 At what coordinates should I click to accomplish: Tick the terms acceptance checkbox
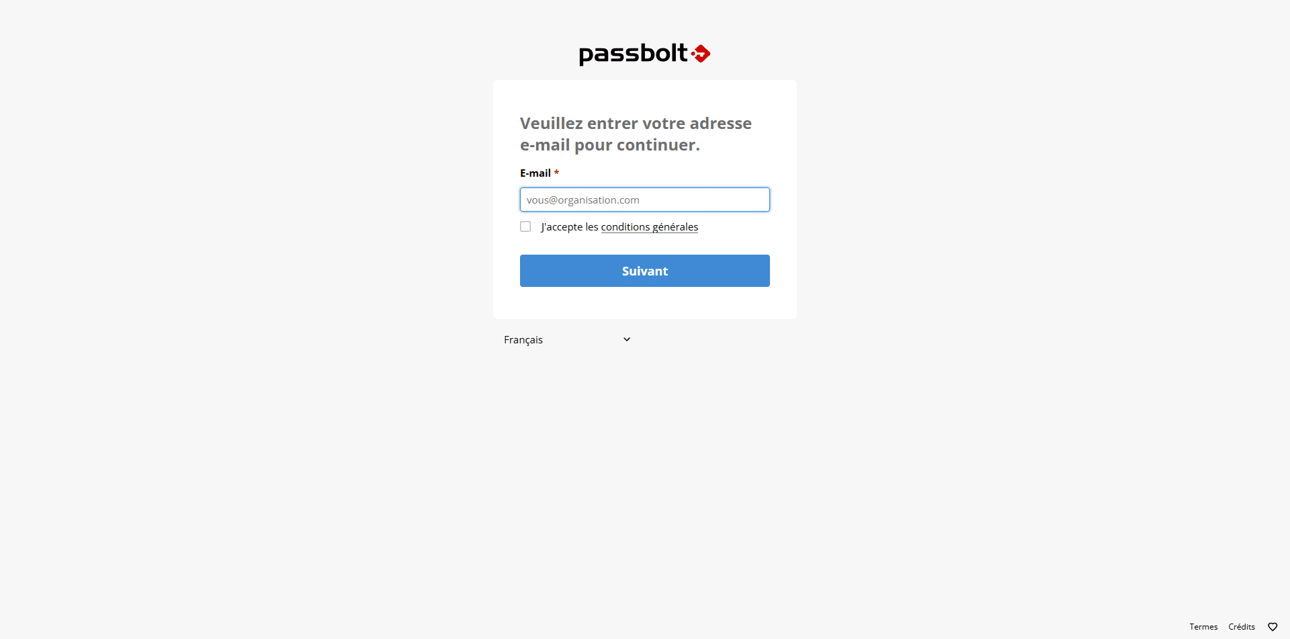click(x=525, y=226)
